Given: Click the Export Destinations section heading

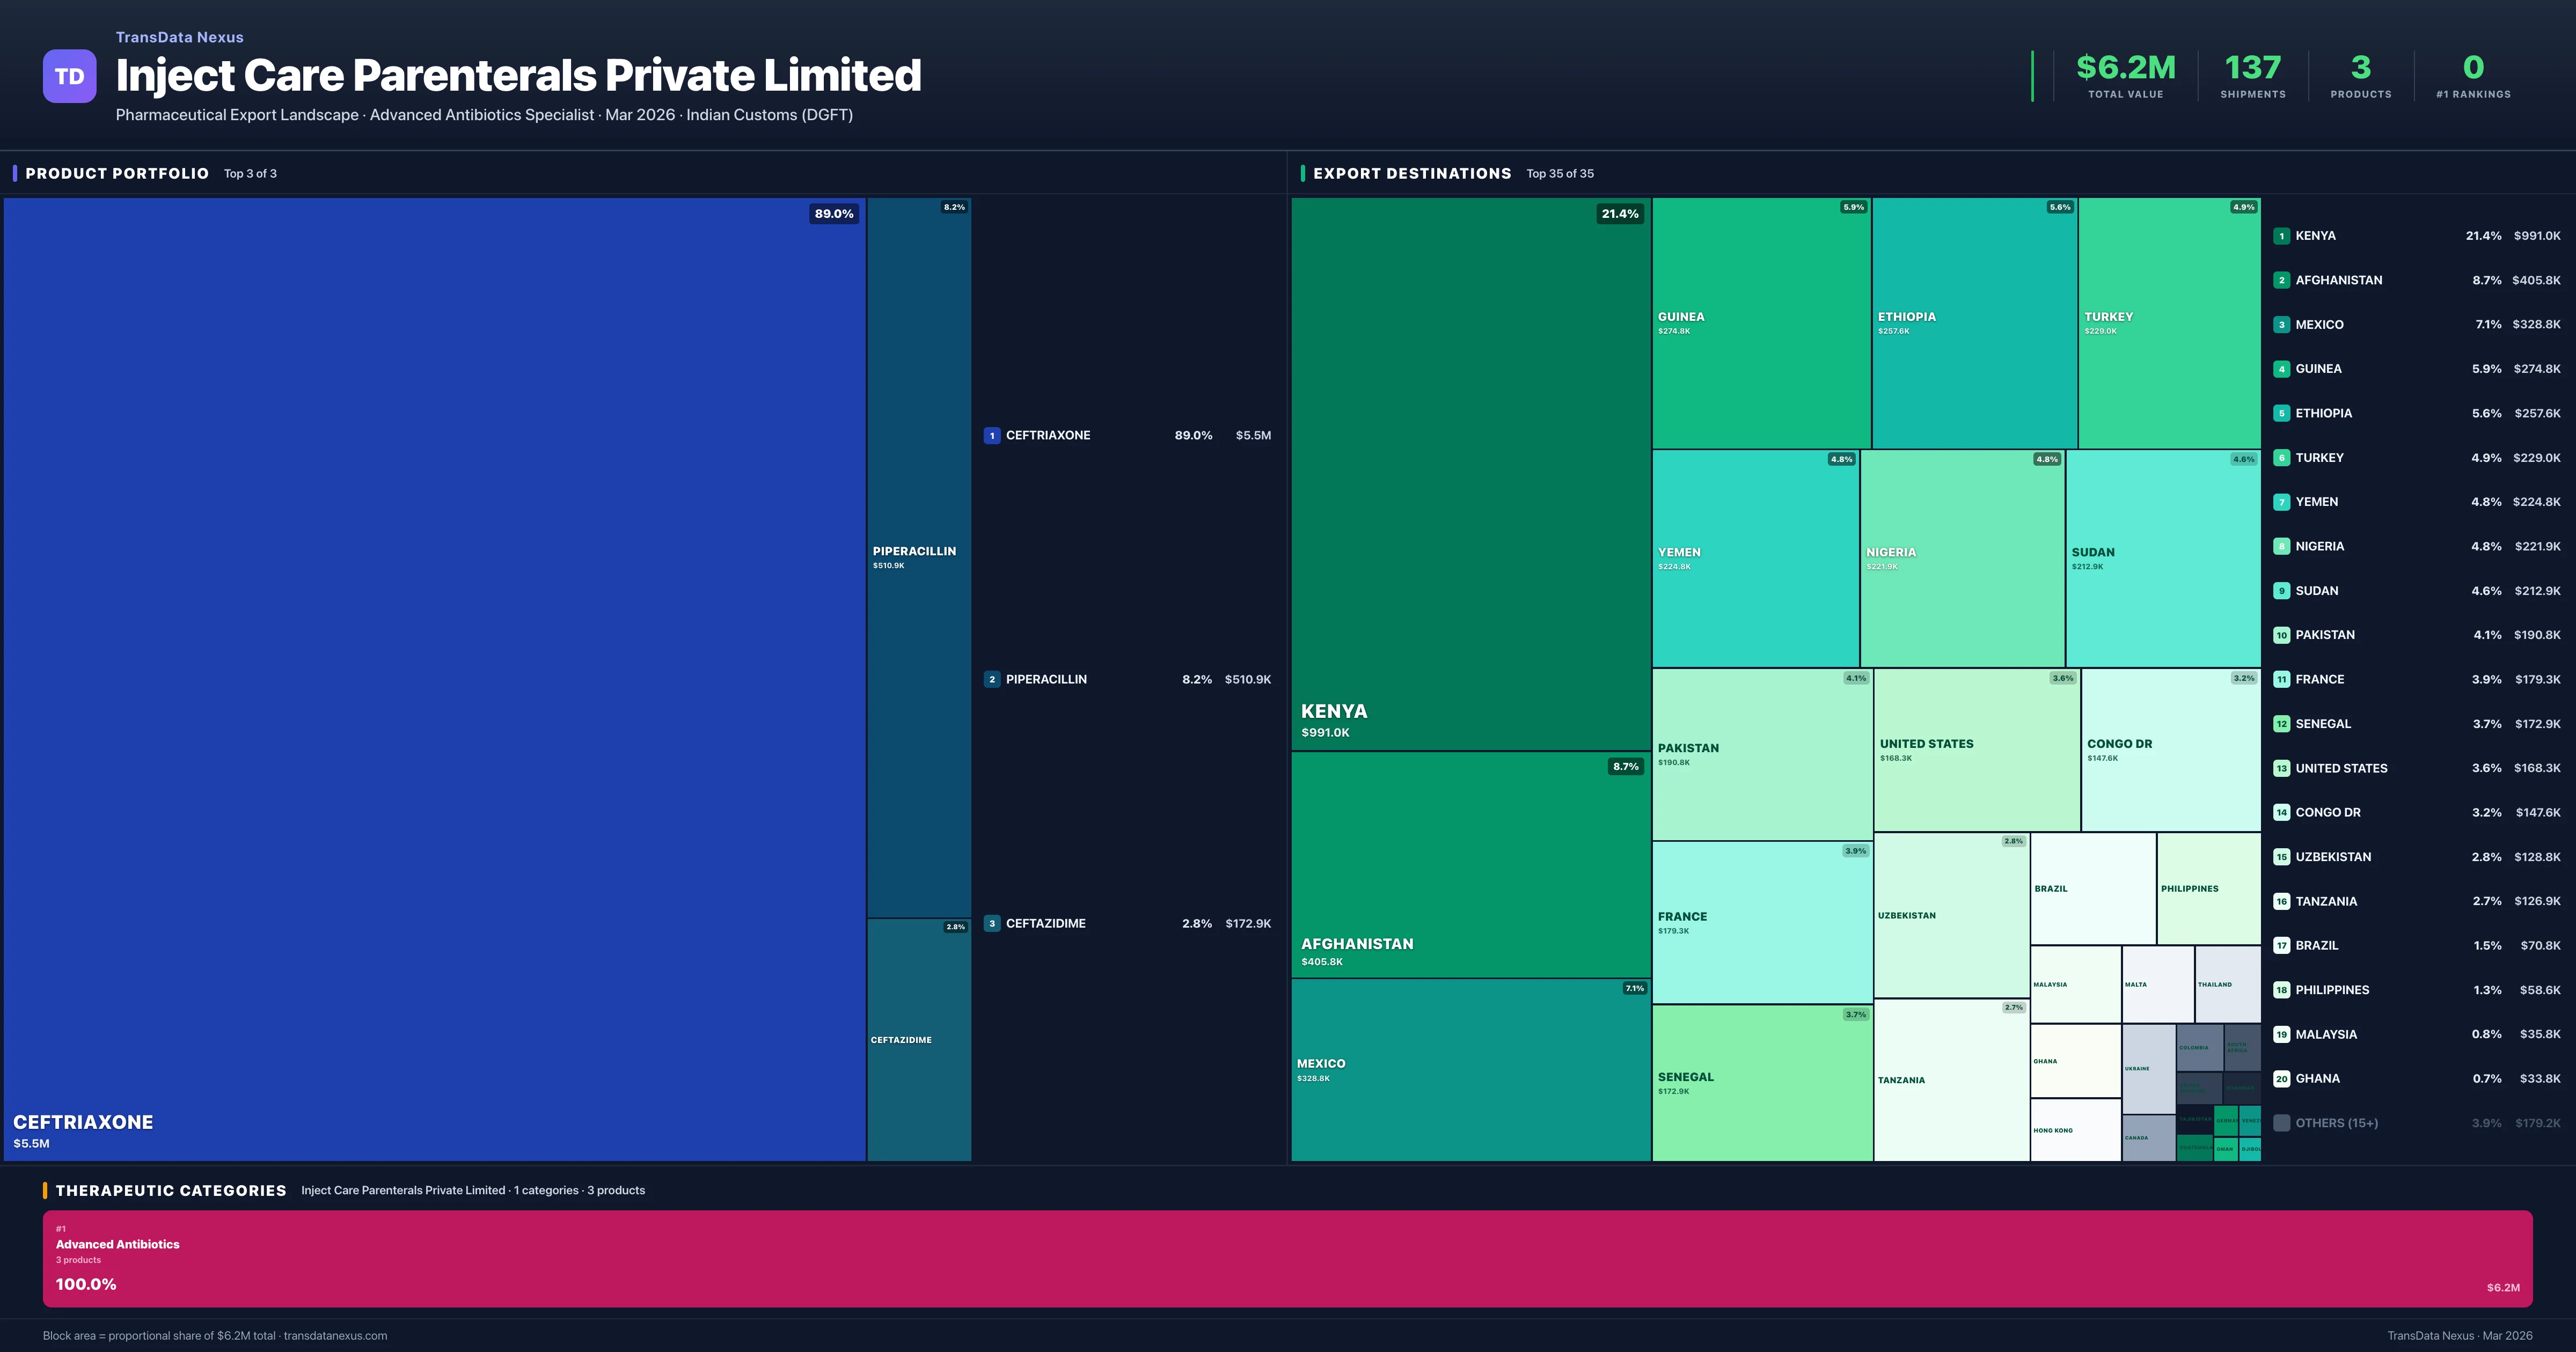Looking at the screenshot, I should (1411, 173).
